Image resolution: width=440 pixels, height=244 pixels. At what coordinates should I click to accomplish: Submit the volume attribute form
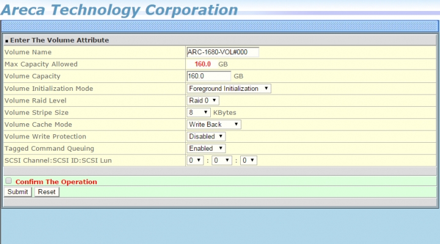(x=18, y=192)
